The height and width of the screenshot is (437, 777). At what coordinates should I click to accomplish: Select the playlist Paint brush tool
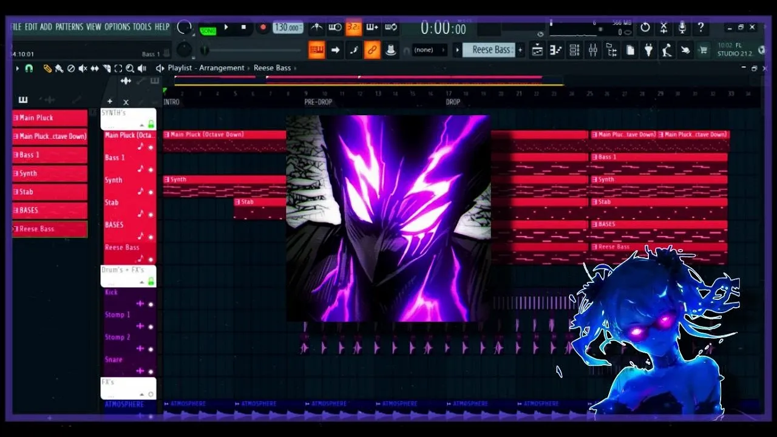click(59, 69)
